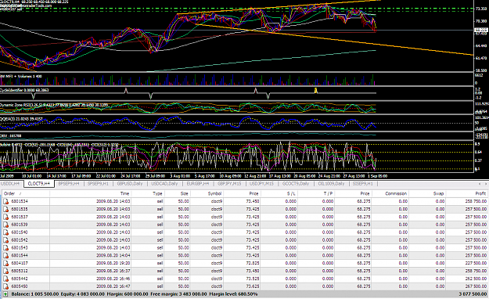
Task: Click profit cell 227 500.00
Action: point(476,263)
